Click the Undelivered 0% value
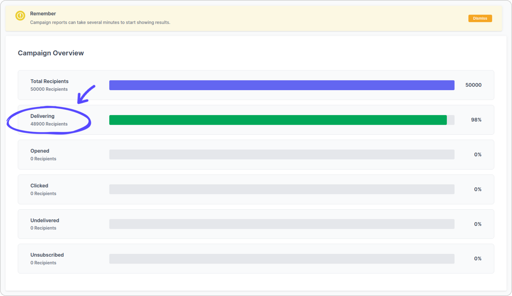Screen dimensions: 512x296 pos(478,224)
